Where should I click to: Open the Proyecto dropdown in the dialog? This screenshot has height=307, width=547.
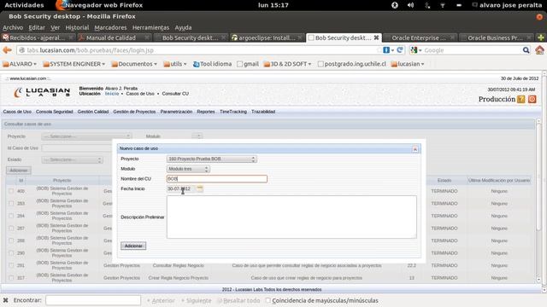tap(211, 159)
